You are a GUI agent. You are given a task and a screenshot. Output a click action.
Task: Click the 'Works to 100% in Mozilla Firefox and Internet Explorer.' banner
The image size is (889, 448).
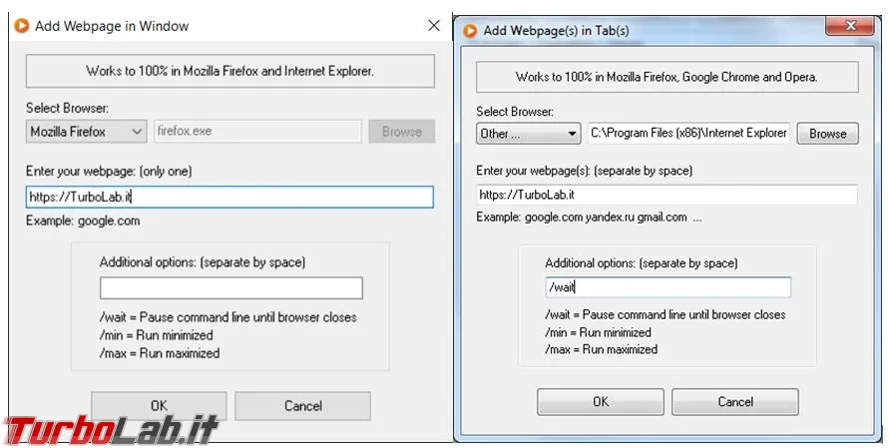[230, 71]
